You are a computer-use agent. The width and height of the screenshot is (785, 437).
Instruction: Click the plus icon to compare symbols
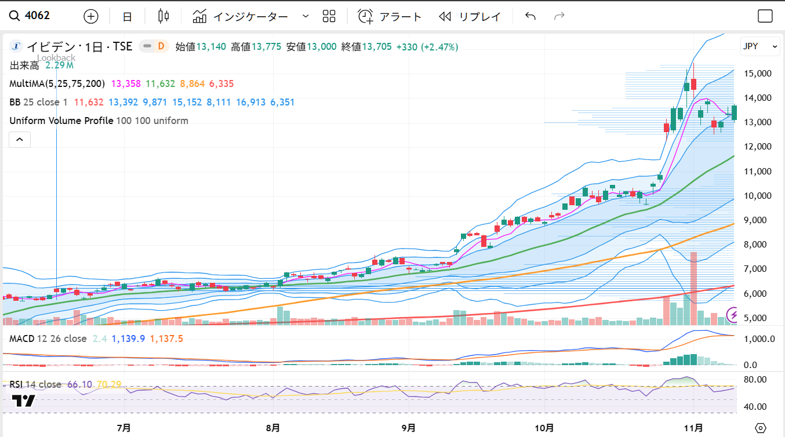pyautogui.click(x=91, y=16)
